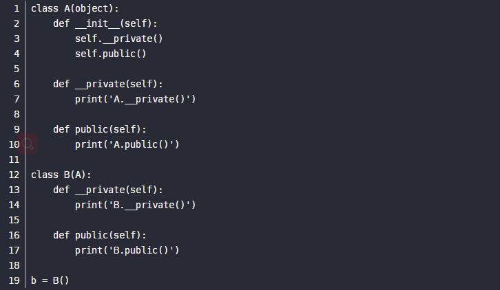Place cursor on print('A.public()') statement
Viewport: 500px width, 290px height.
coord(127,144)
